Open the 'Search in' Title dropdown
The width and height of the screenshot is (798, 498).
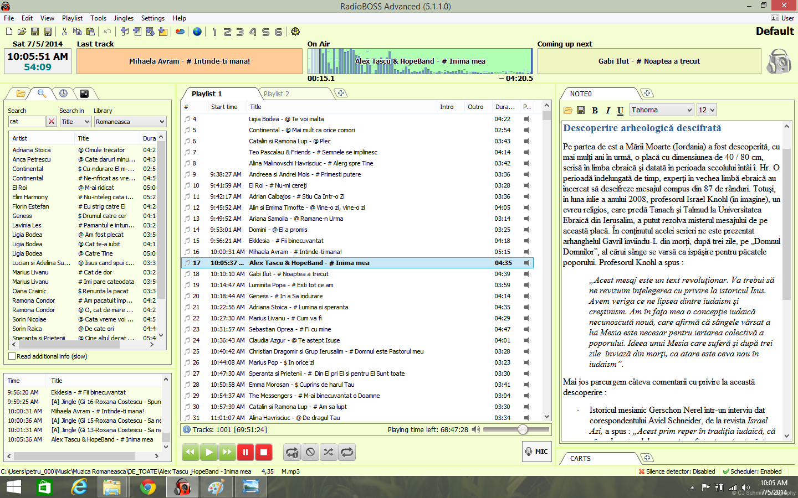click(x=75, y=122)
